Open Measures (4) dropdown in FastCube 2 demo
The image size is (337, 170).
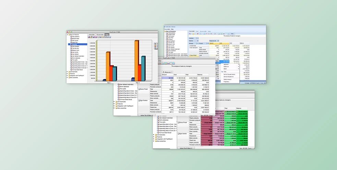[218, 41]
